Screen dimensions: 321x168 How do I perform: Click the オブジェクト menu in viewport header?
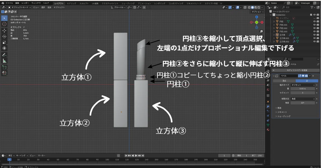point(59,7)
